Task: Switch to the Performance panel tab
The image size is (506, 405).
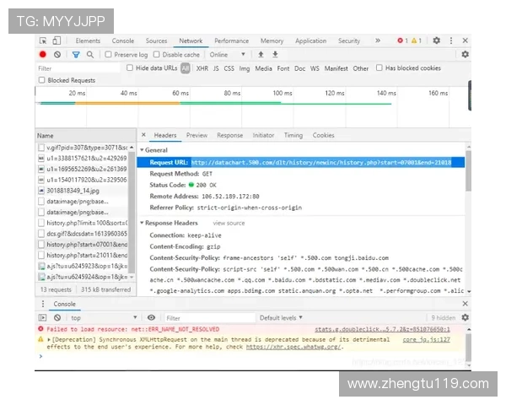Action: (231, 40)
